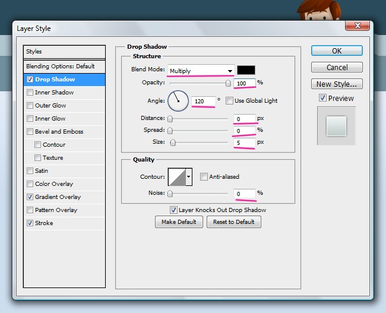Click the style preview swatch
Image resolution: width=386 pixels, height=313 pixels.
pyautogui.click(x=336, y=126)
